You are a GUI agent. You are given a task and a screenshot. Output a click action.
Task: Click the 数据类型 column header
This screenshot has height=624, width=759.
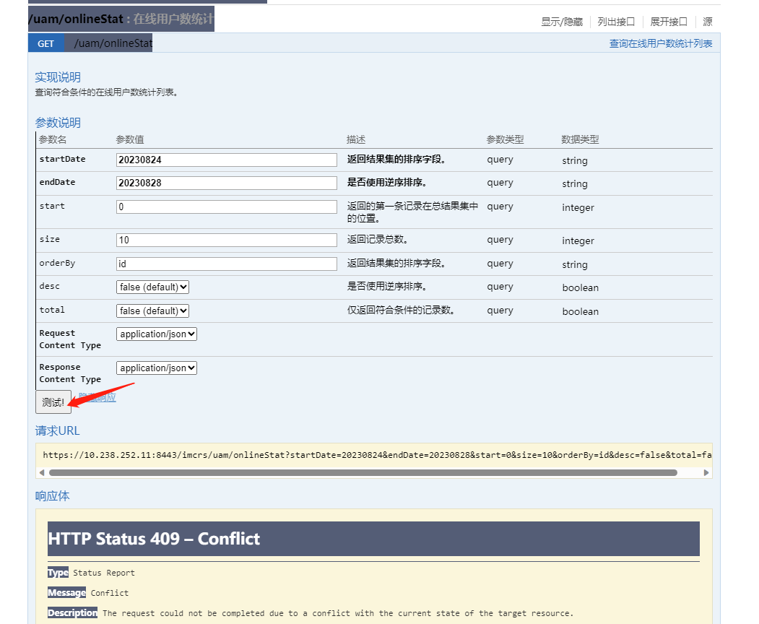tap(580, 139)
